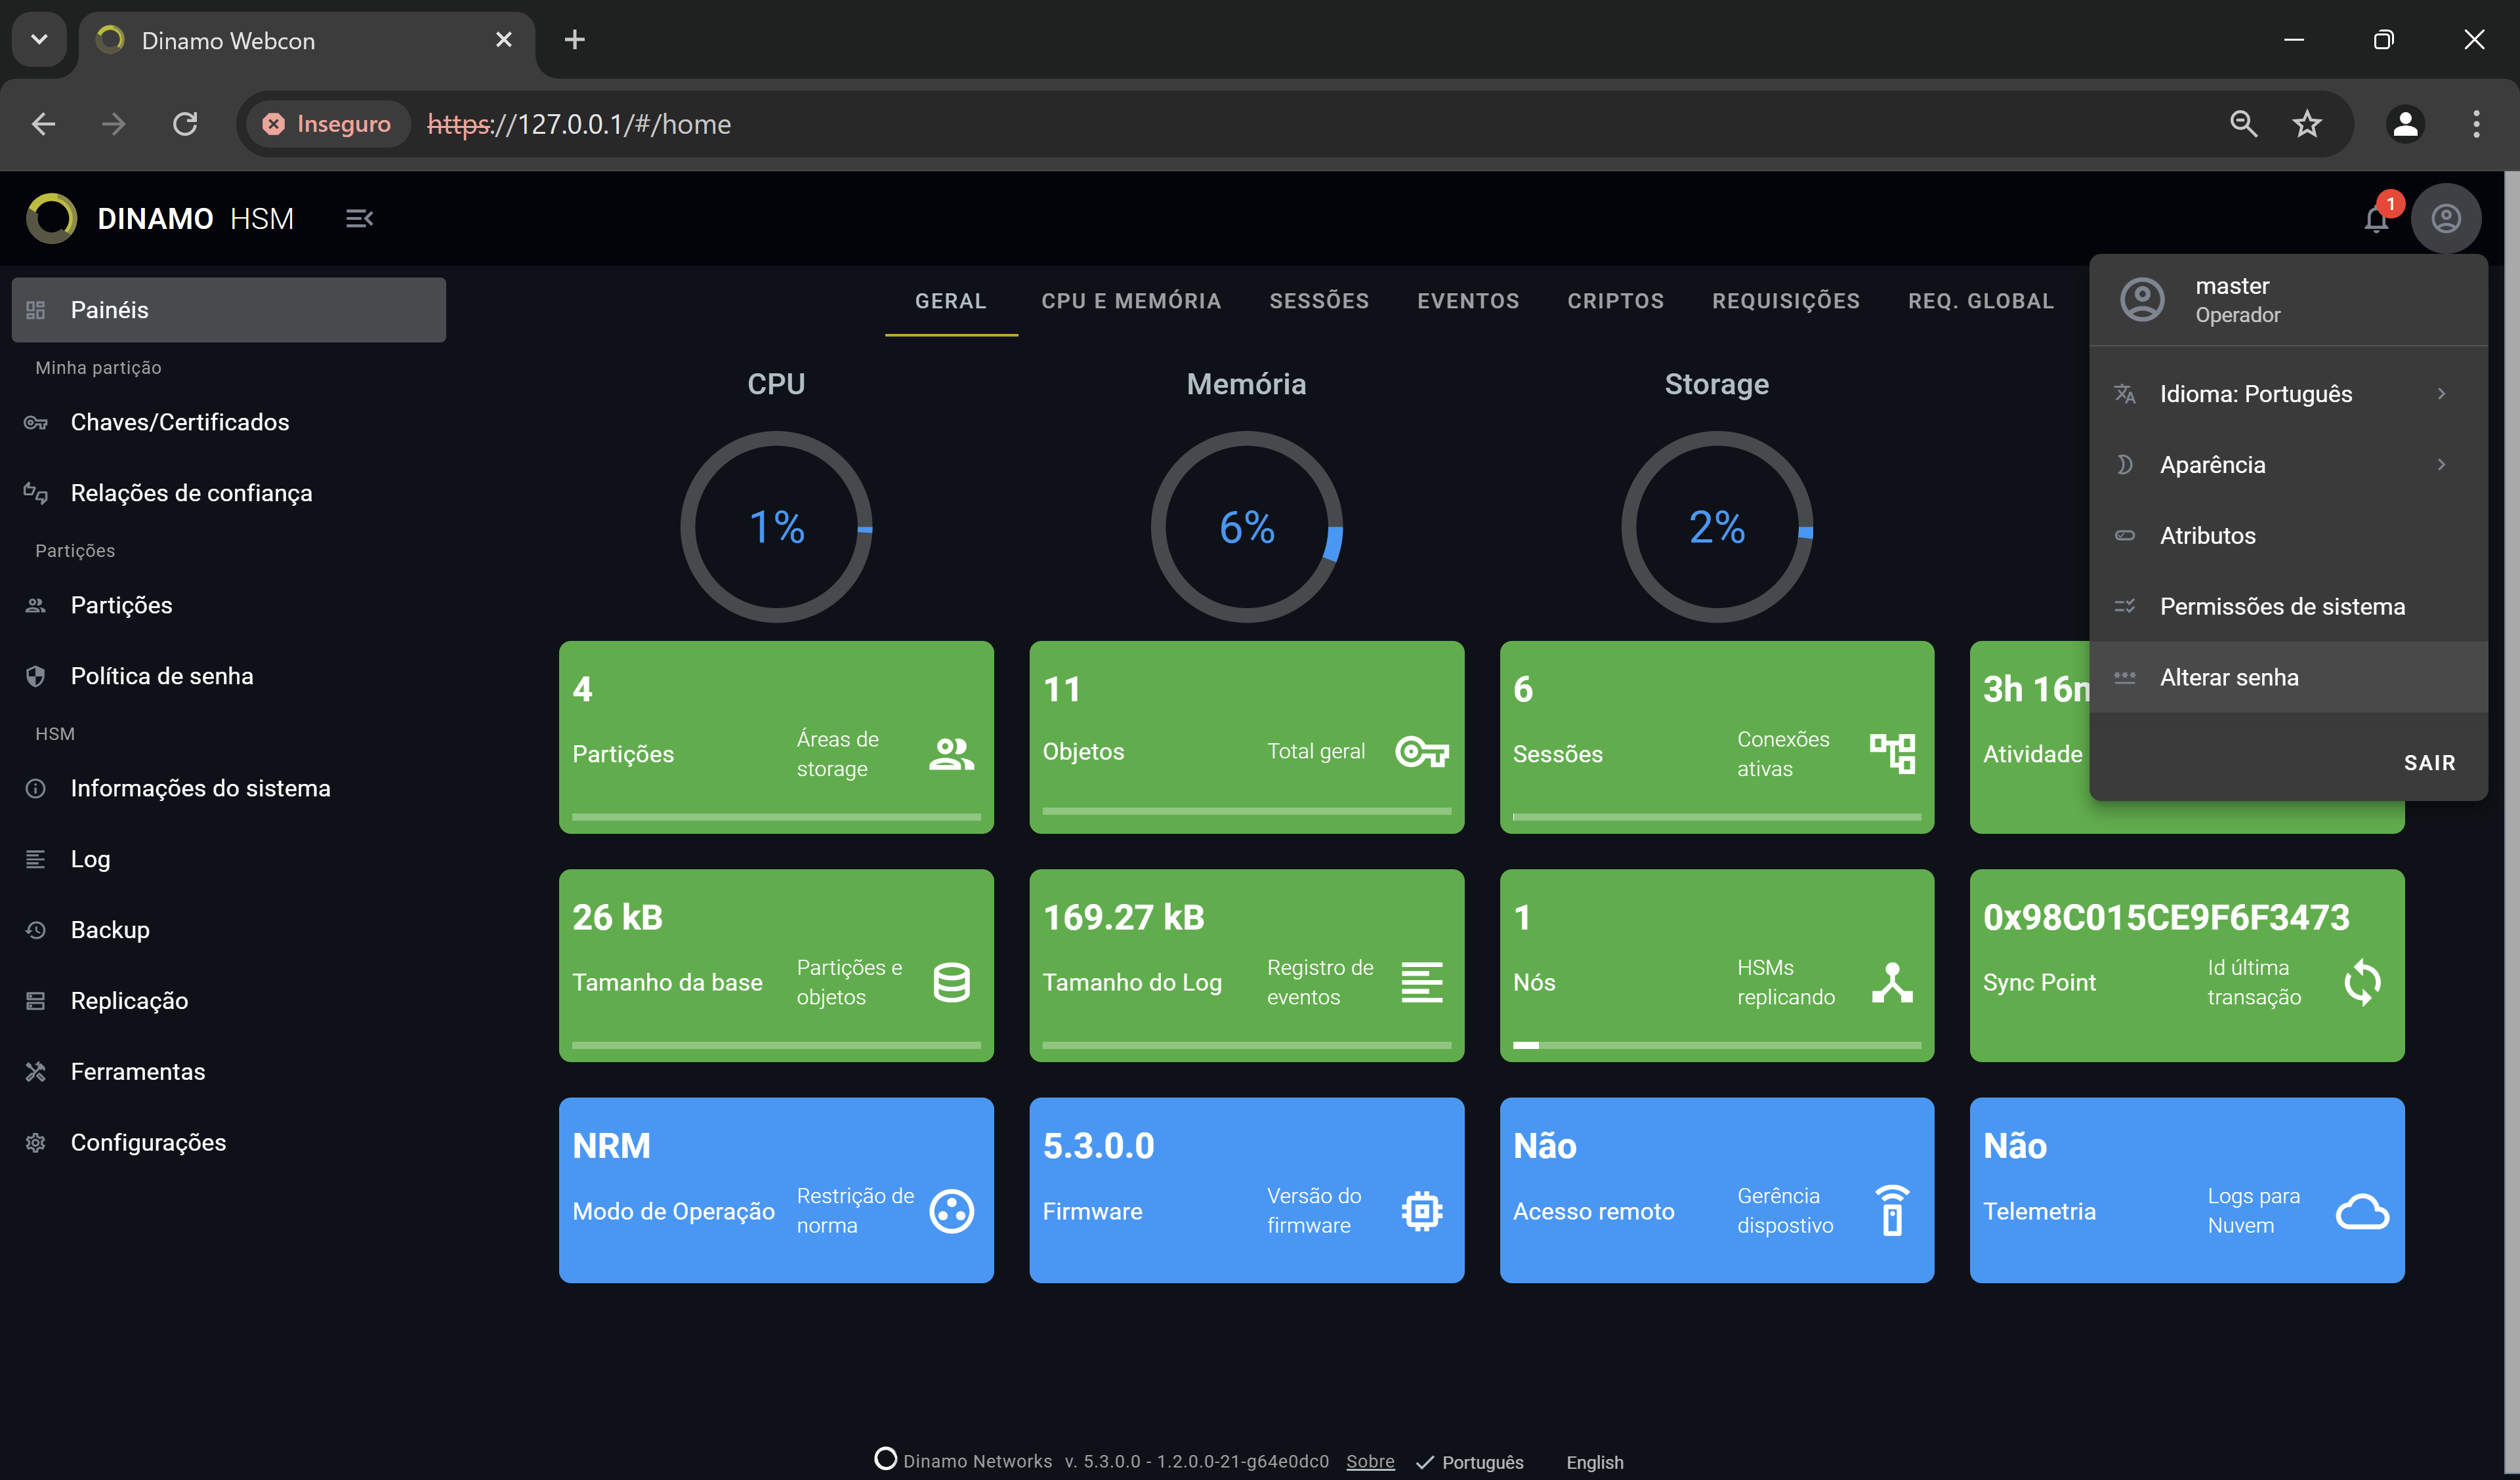
Task: Reload the page with browser refresh
Action: tap(185, 124)
